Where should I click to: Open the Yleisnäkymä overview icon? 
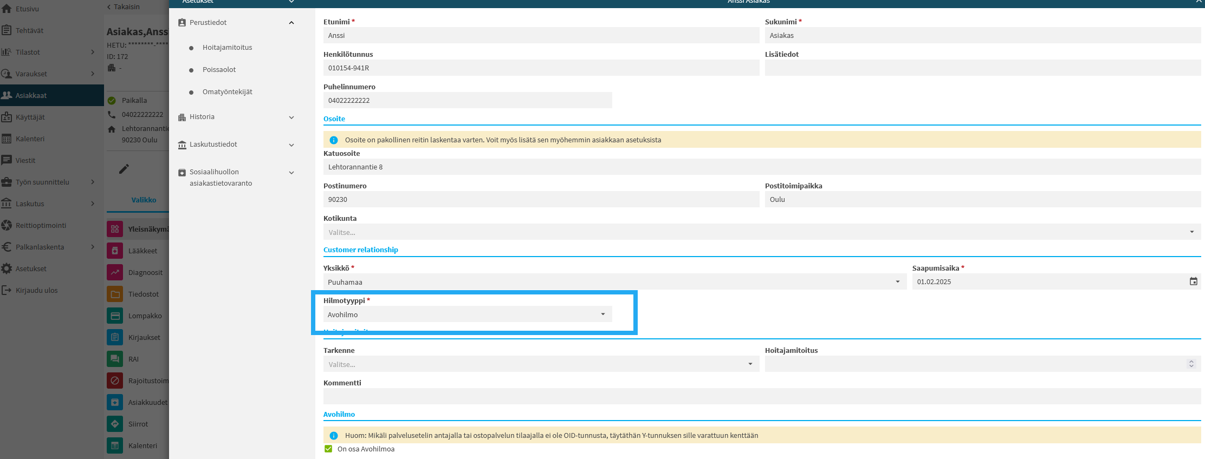pyautogui.click(x=115, y=229)
